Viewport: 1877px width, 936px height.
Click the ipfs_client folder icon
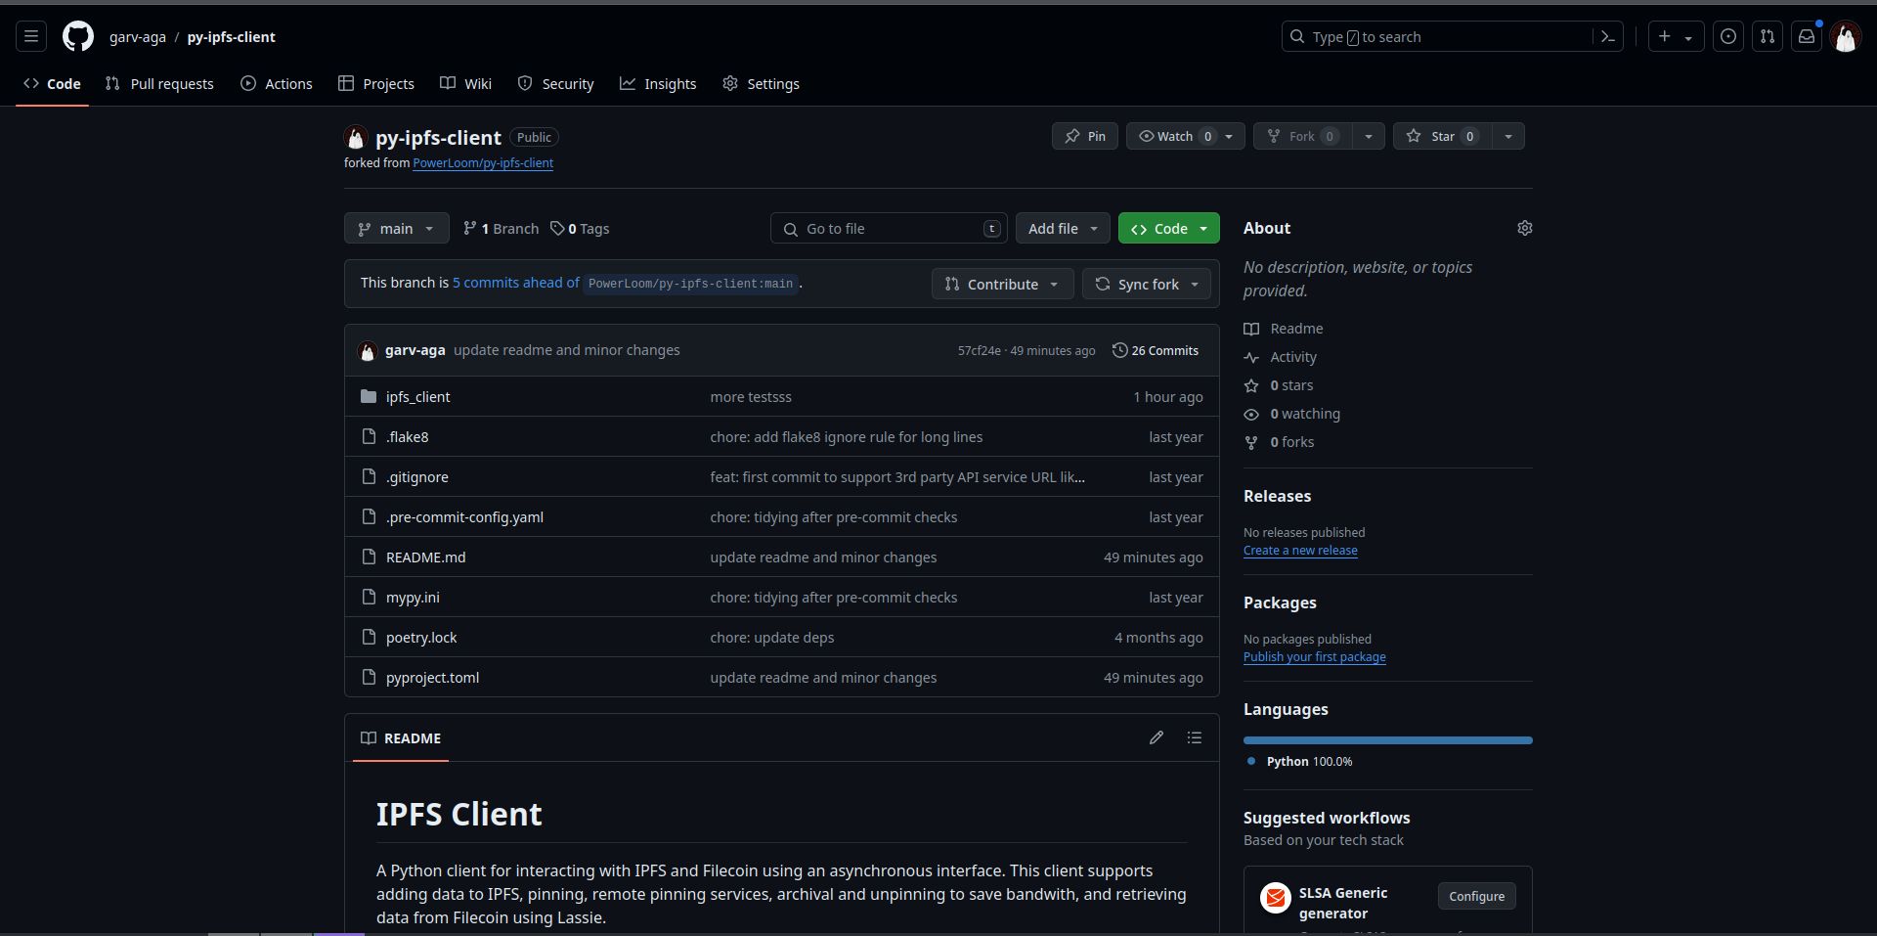(369, 396)
